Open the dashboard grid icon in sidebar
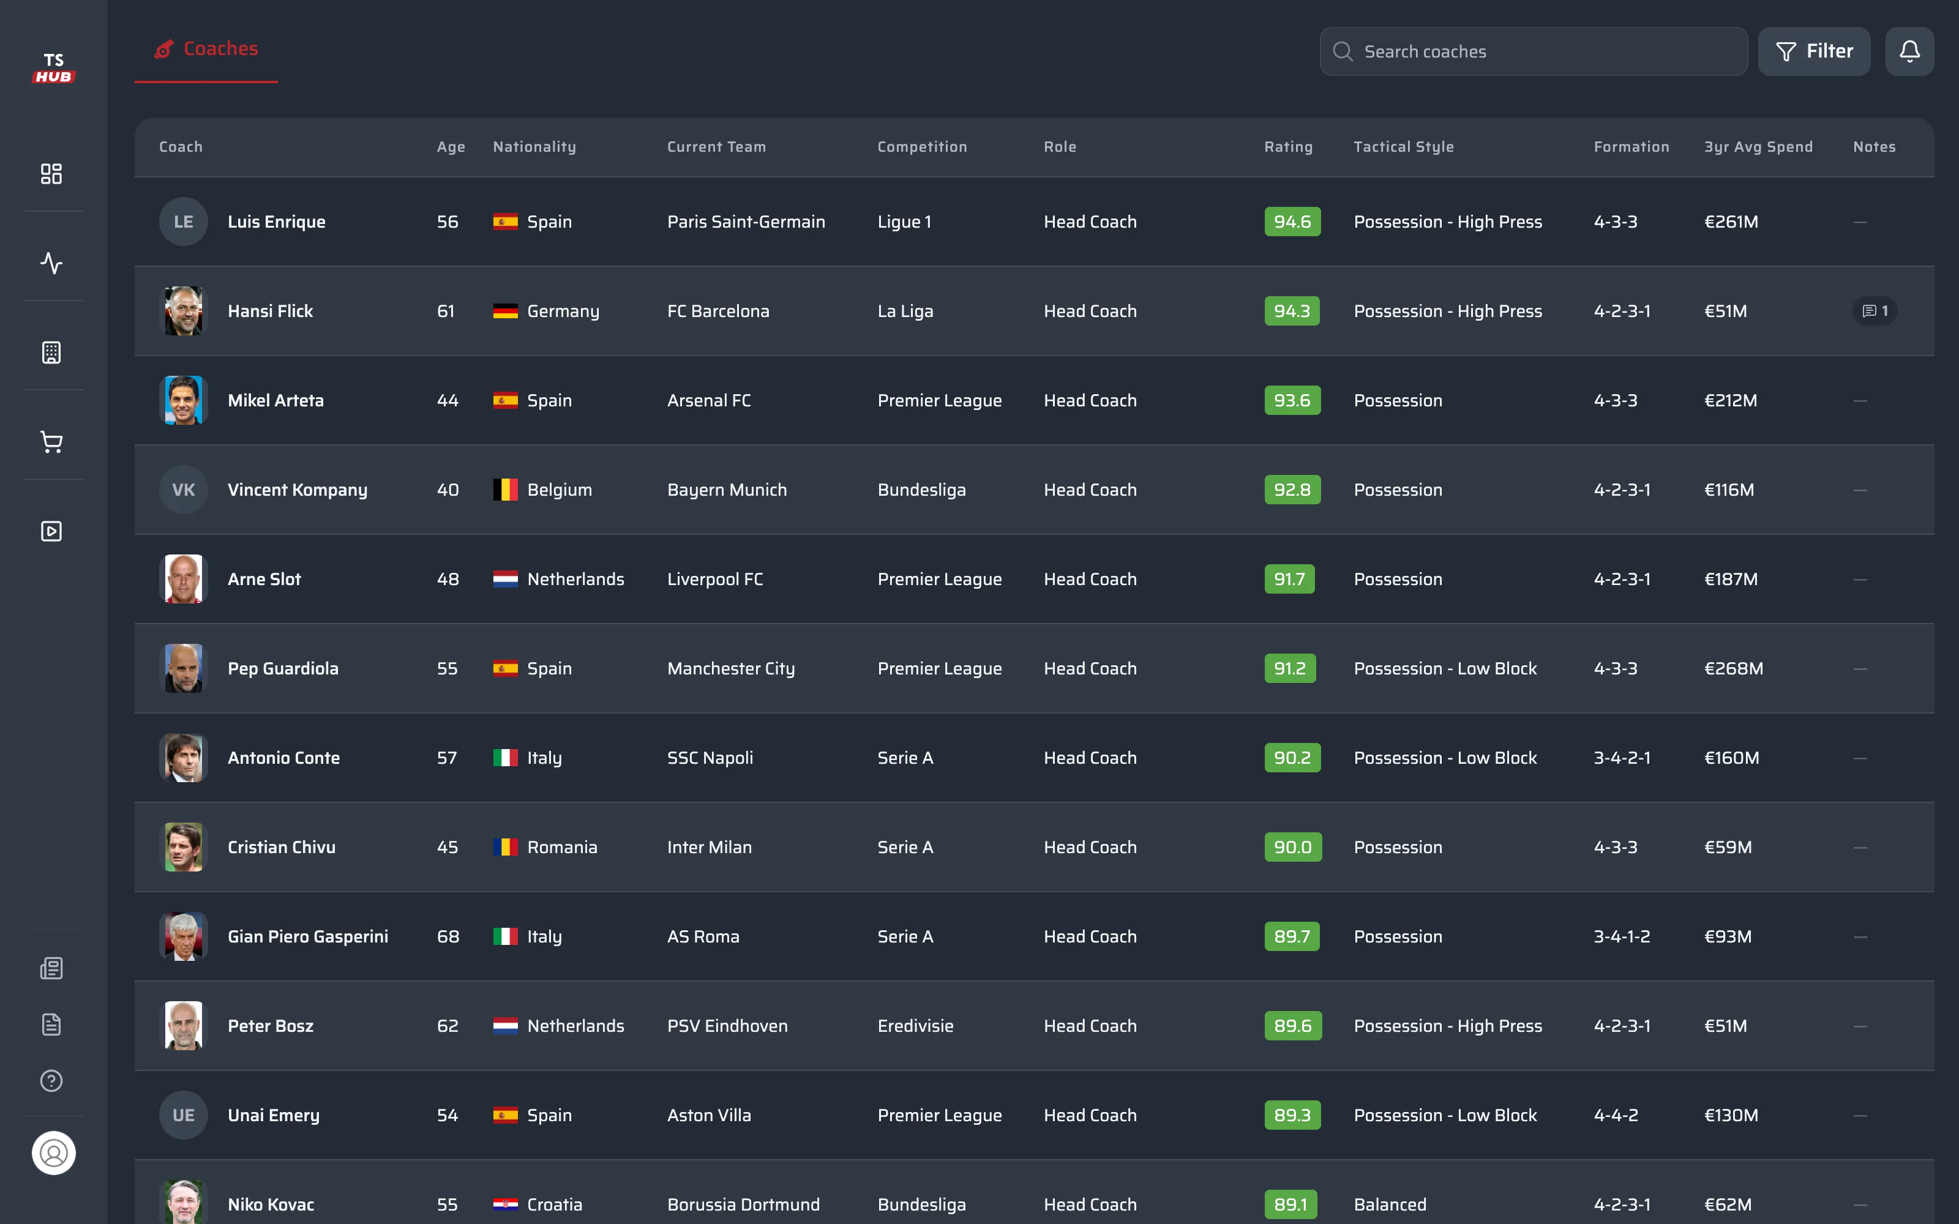 point(52,174)
